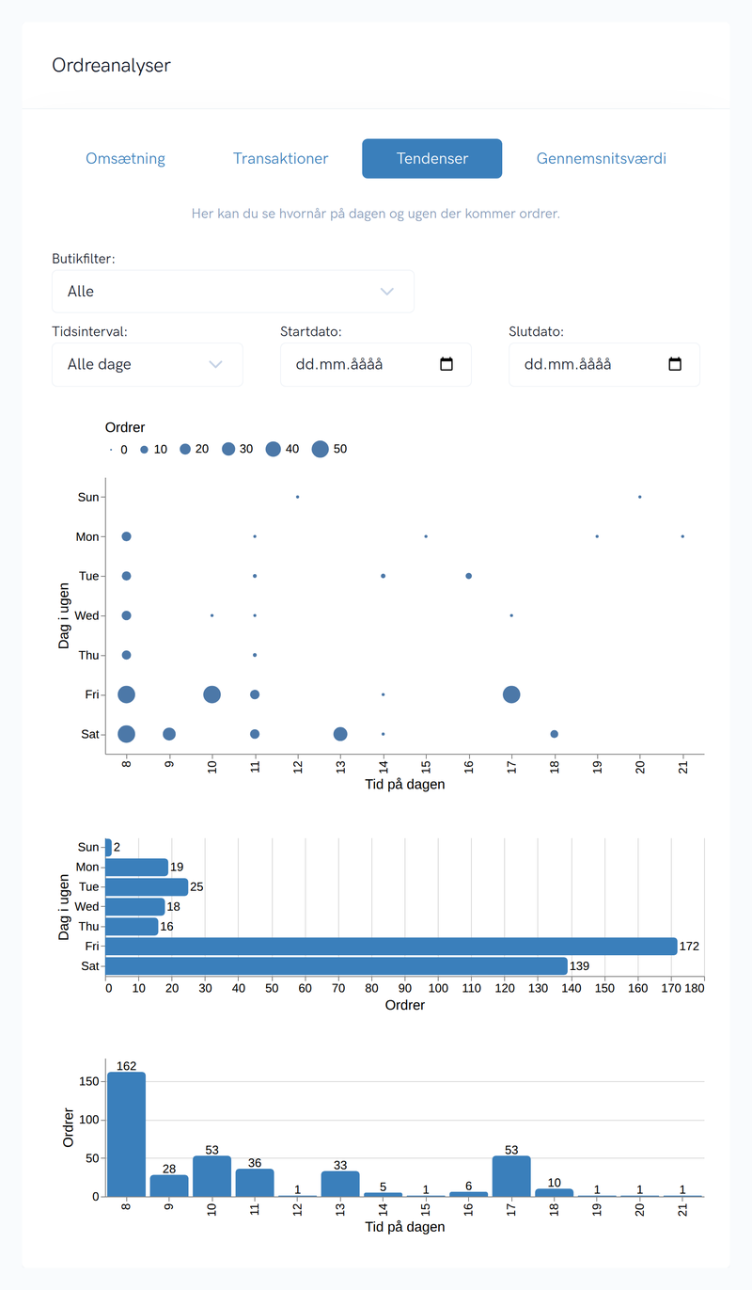Select the hour 10 column in bottom chart
This screenshot has height=1290, width=752.
[x=212, y=1176]
